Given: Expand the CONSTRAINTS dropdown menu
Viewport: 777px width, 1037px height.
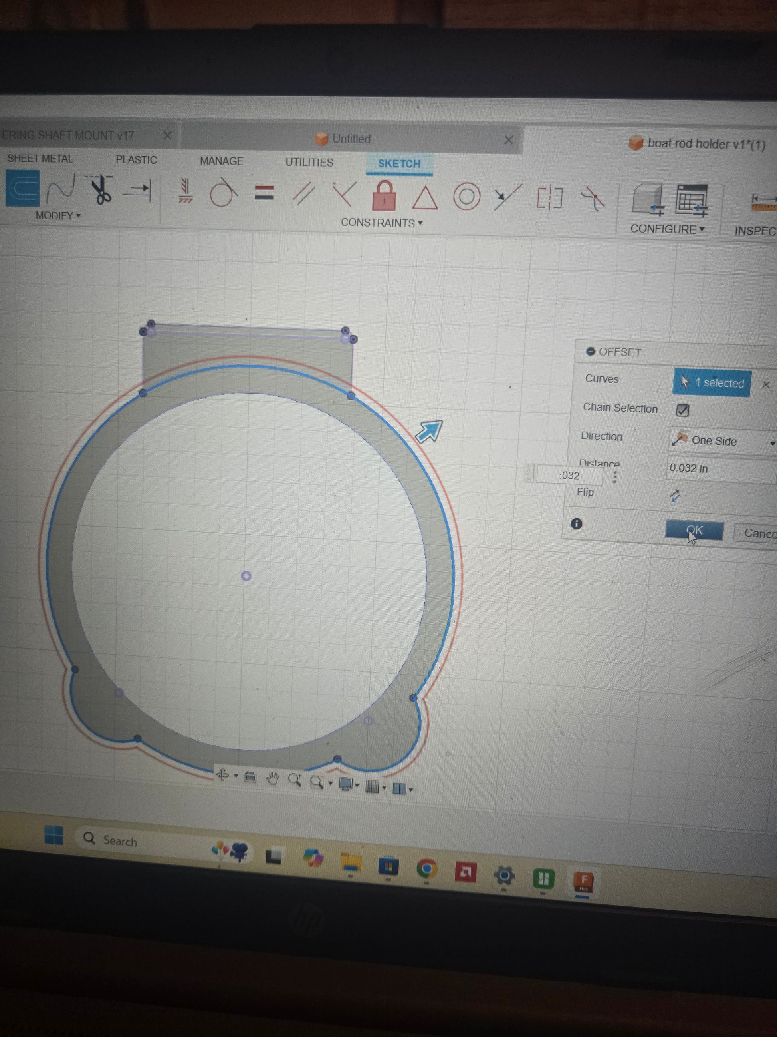Looking at the screenshot, I should (382, 223).
